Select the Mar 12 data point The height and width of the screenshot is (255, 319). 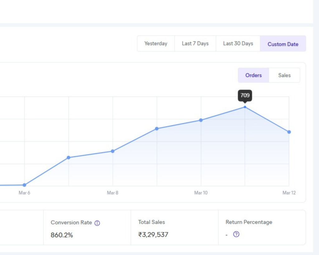pyautogui.click(x=289, y=132)
